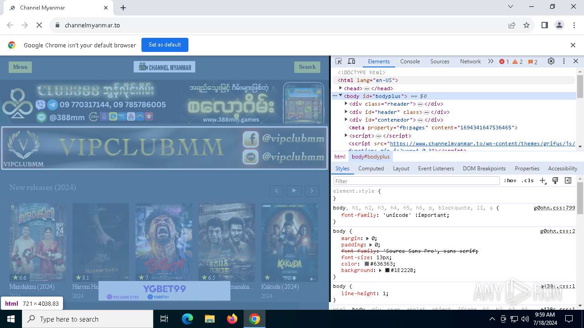Click the styles Filter input field
584x328 pixels.
coord(417,181)
